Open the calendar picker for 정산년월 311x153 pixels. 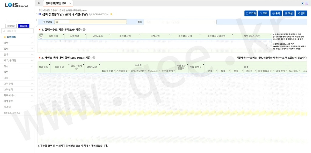(x=57, y=22)
